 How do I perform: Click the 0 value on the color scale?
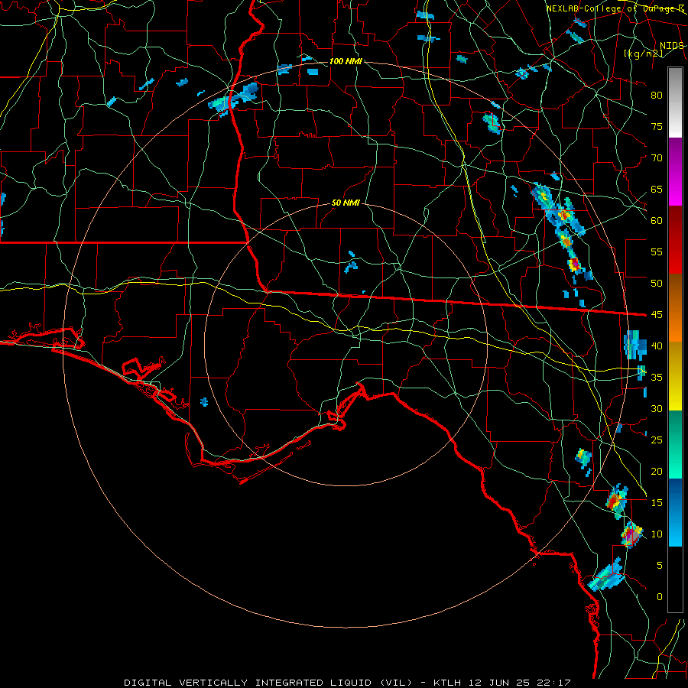660,597
